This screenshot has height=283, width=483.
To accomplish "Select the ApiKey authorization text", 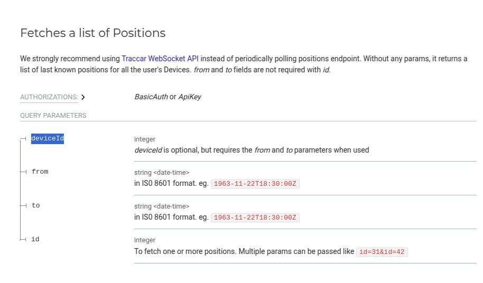I will coord(189,97).
